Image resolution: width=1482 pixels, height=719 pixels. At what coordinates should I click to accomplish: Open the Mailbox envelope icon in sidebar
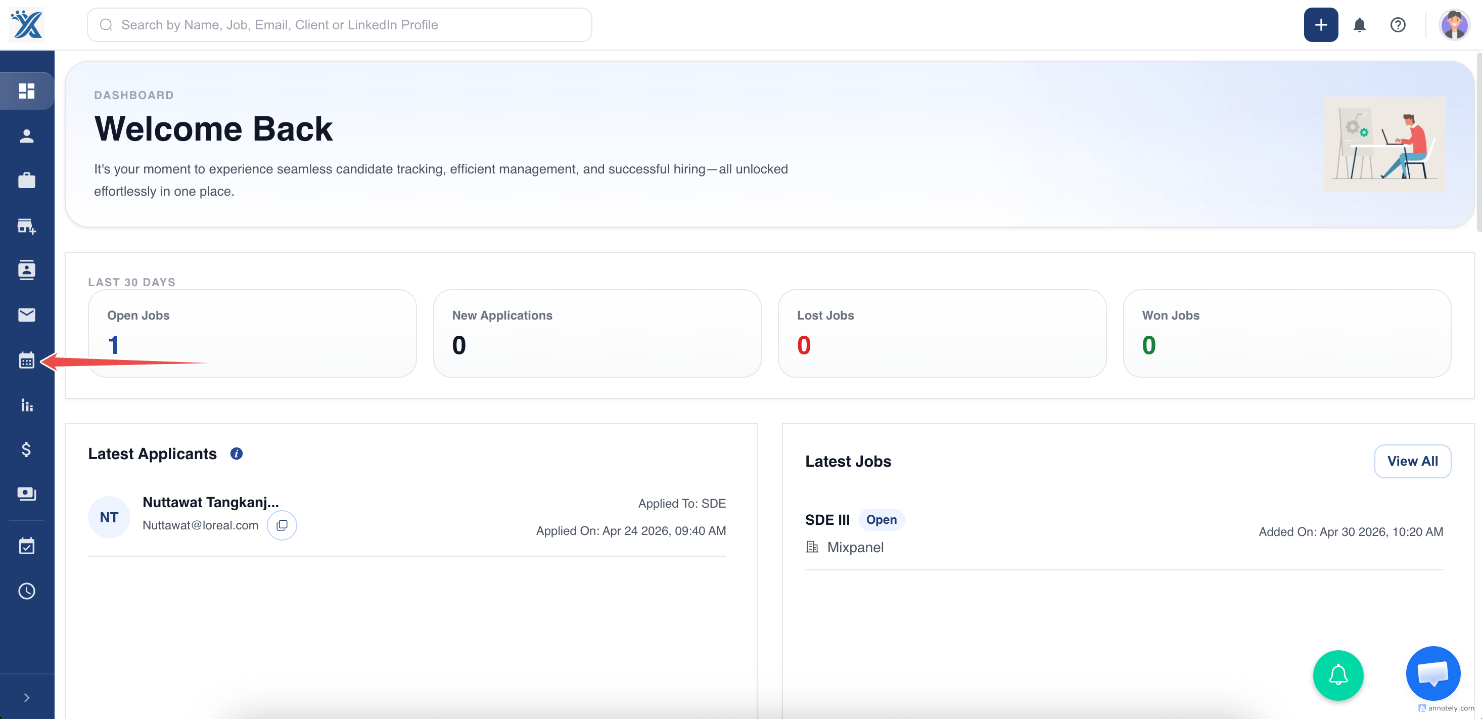click(26, 315)
